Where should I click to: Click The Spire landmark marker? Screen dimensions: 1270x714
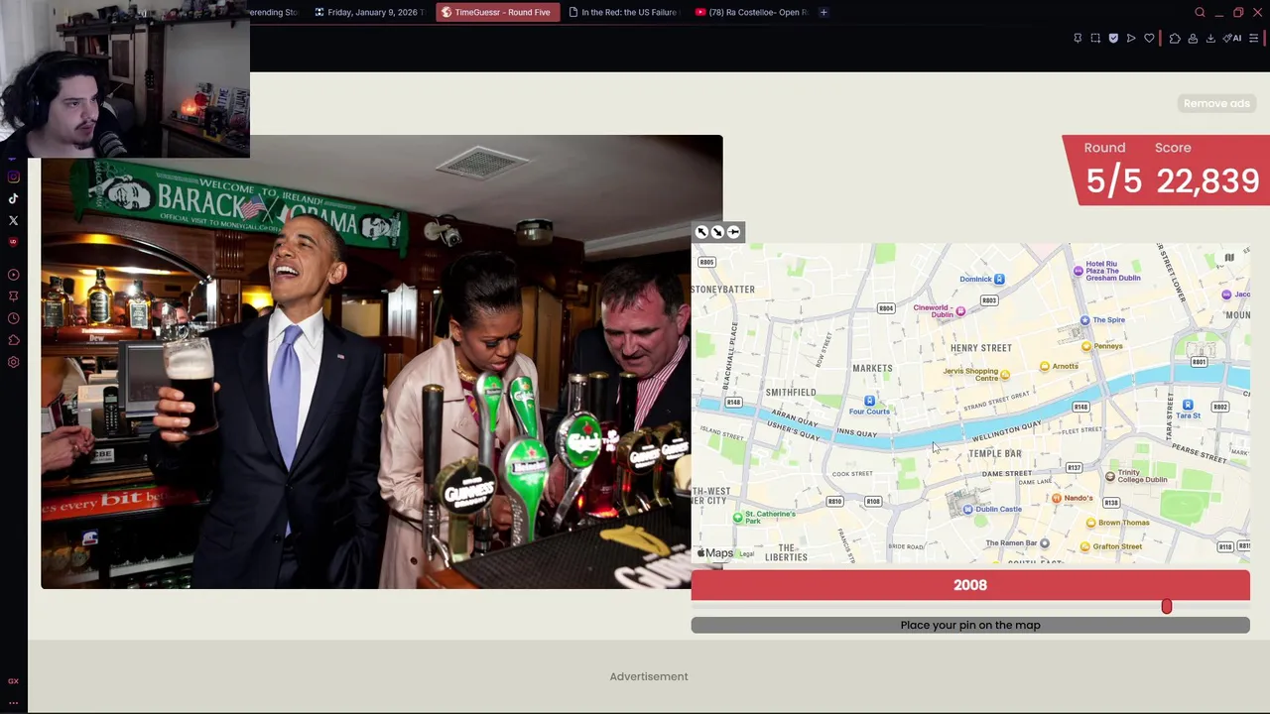pyautogui.click(x=1084, y=320)
